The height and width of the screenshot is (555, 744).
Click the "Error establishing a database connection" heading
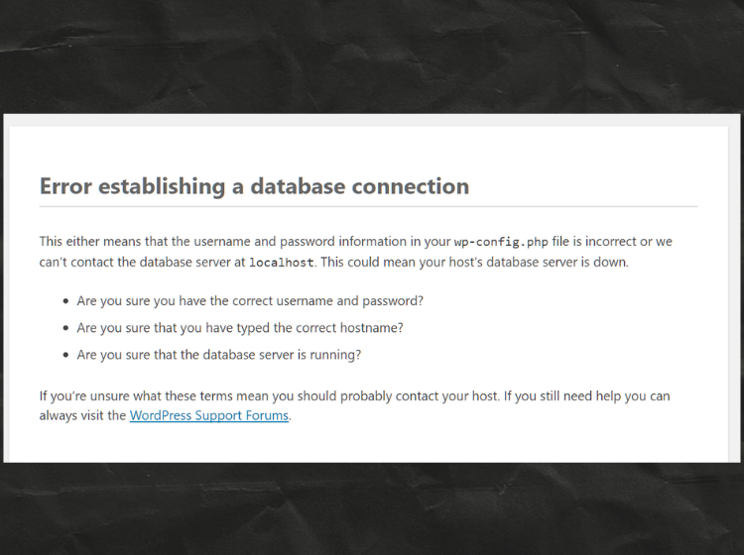[254, 186]
